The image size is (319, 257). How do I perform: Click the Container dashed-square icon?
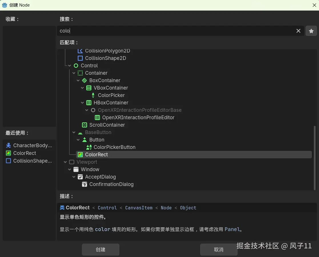(x=80, y=73)
